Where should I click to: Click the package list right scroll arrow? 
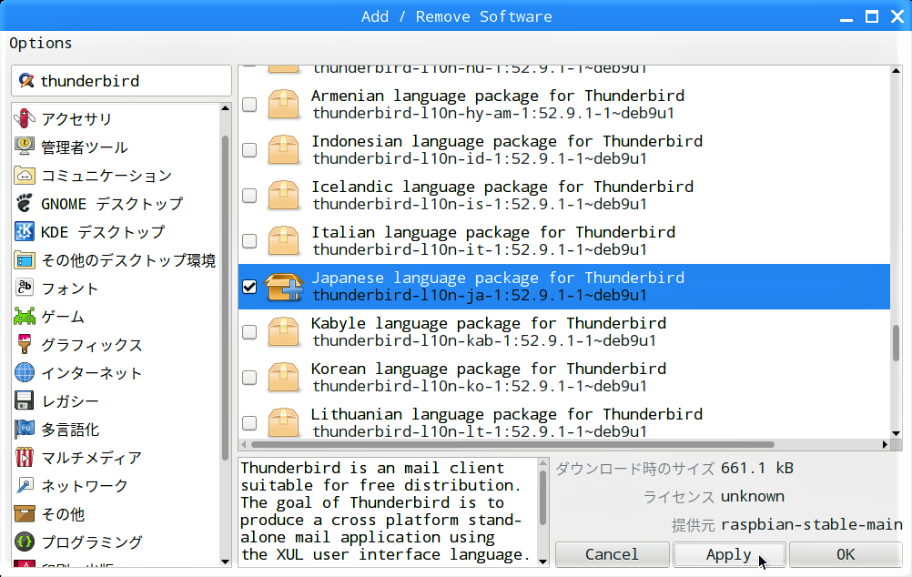[885, 444]
